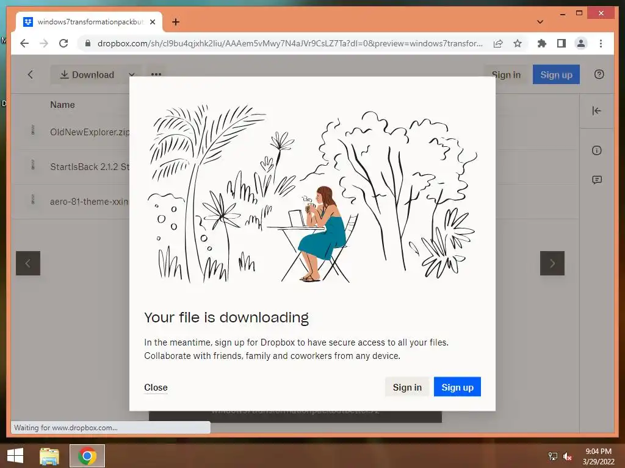Go back to the previous page

(24, 43)
